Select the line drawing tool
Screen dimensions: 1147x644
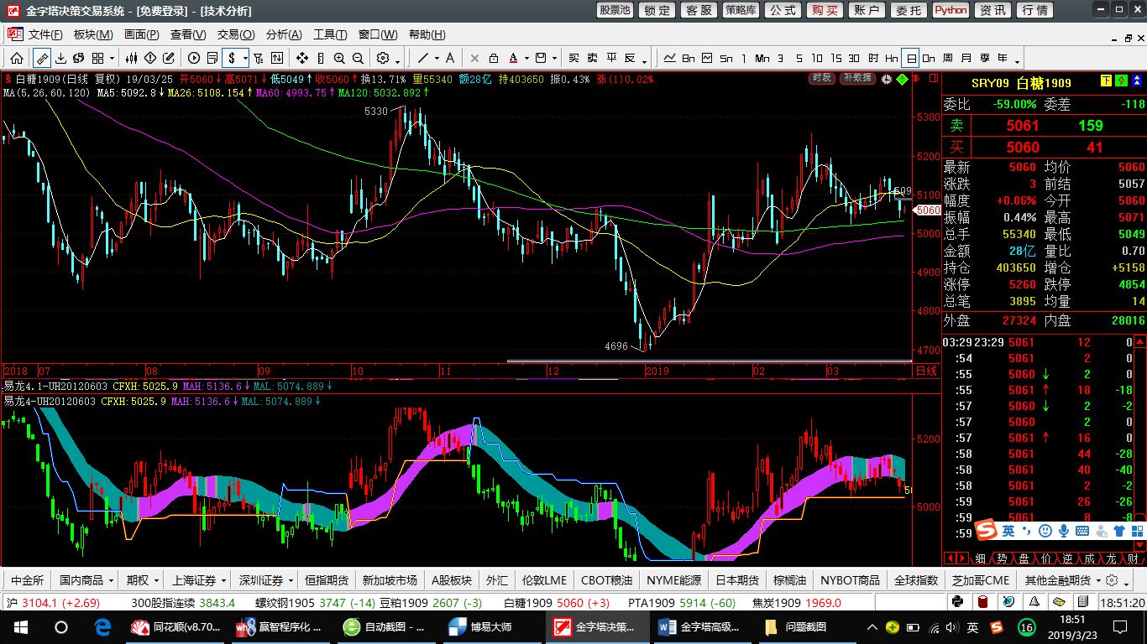pyautogui.click(x=423, y=58)
